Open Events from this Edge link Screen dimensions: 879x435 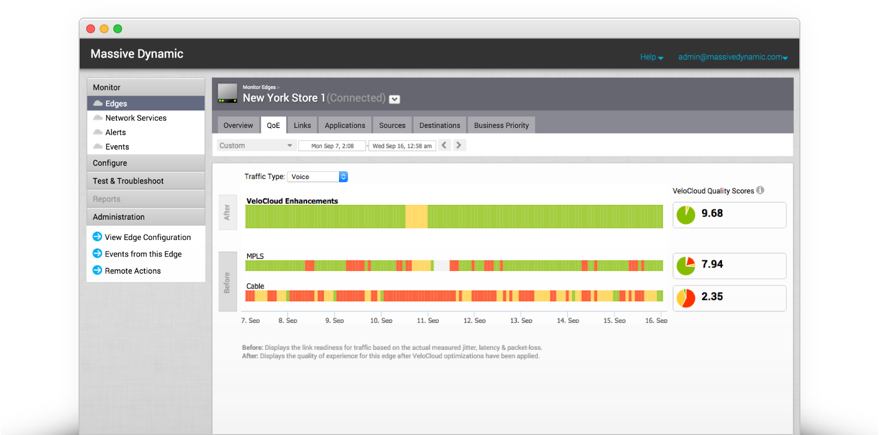143,254
